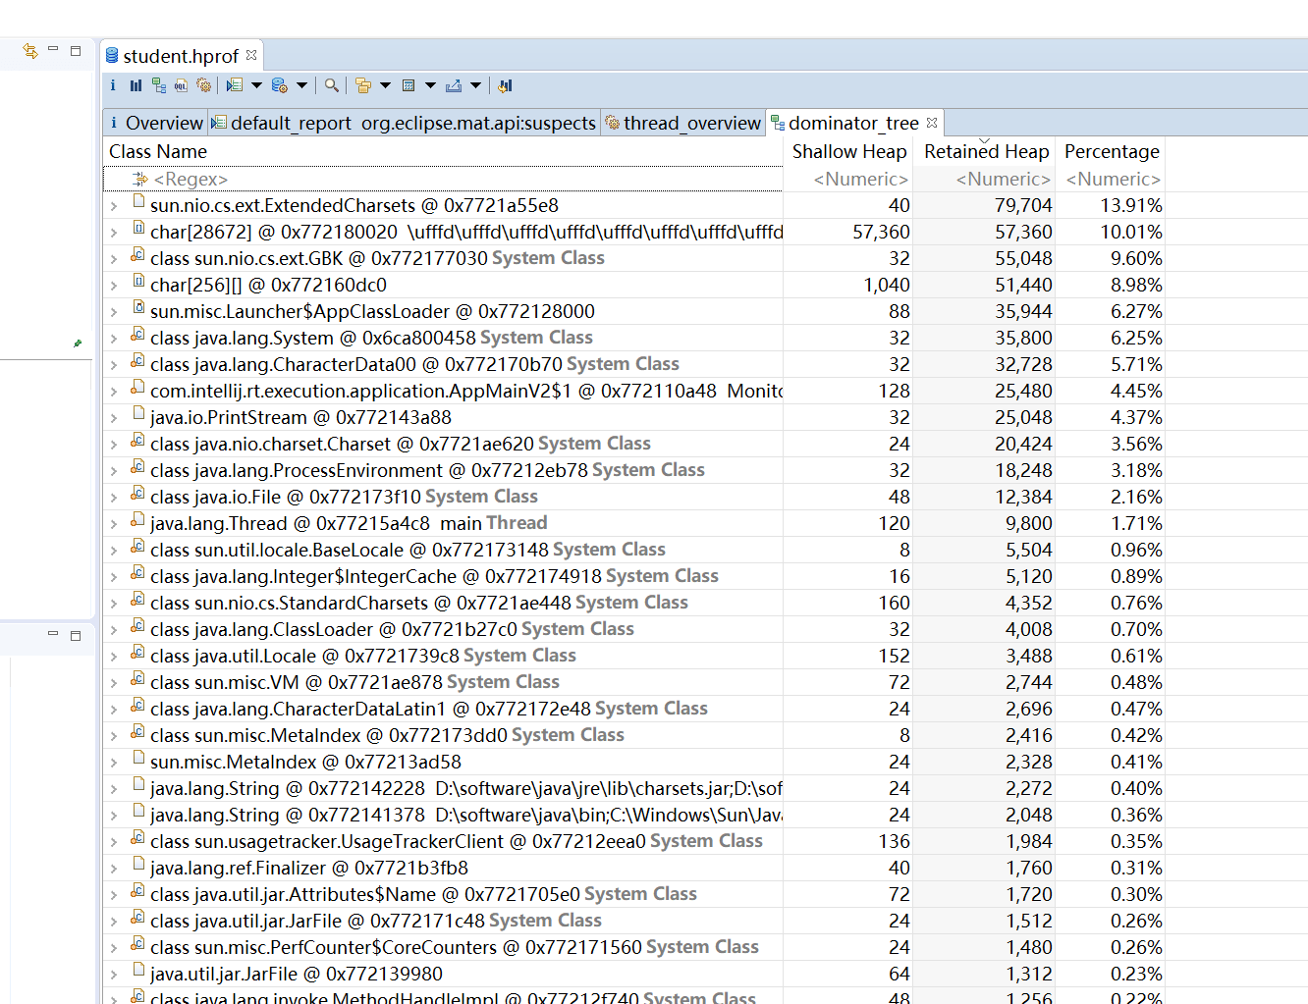Viewport: 1308px width, 1004px height.
Task: Sort by Retained Heap column header
Action: click(x=986, y=151)
